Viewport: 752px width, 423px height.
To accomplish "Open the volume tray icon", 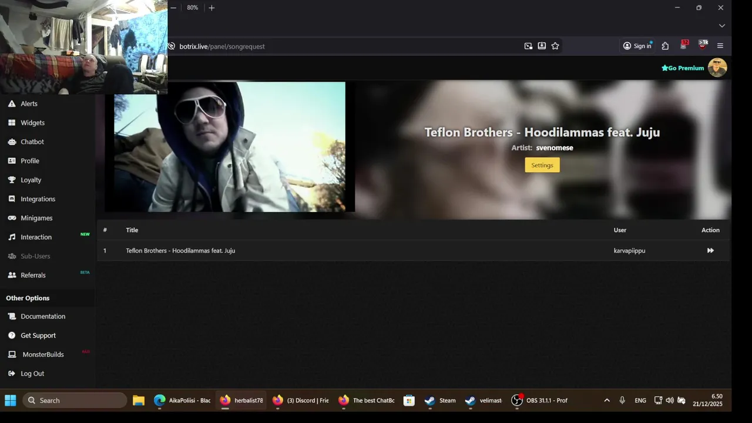I will coord(670,401).
